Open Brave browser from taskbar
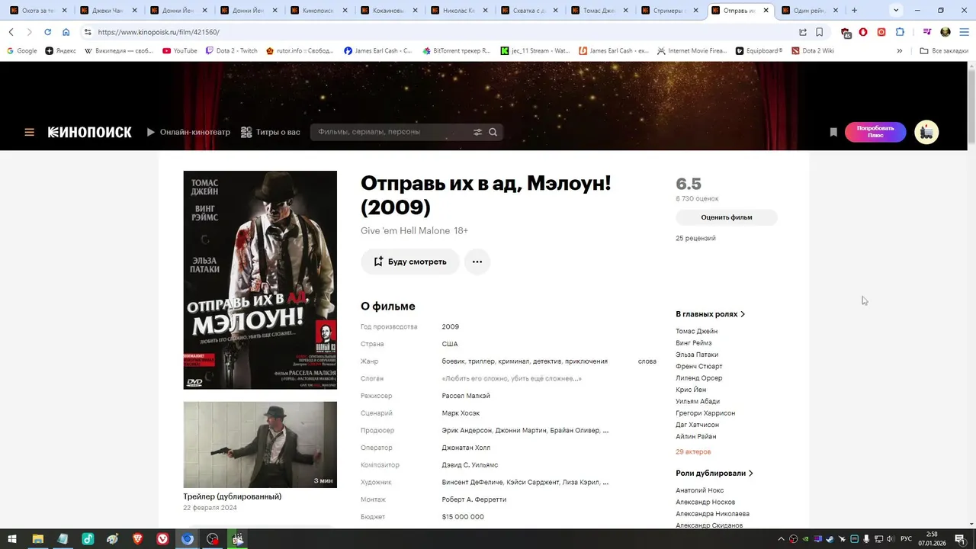Image resolution: width=976 pixels, height=549 pixels. [137, 539]
